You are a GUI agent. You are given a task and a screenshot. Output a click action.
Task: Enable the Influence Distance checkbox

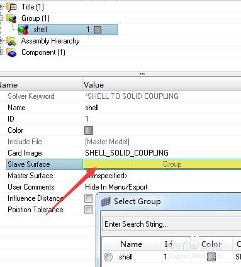tap(89, 198)
